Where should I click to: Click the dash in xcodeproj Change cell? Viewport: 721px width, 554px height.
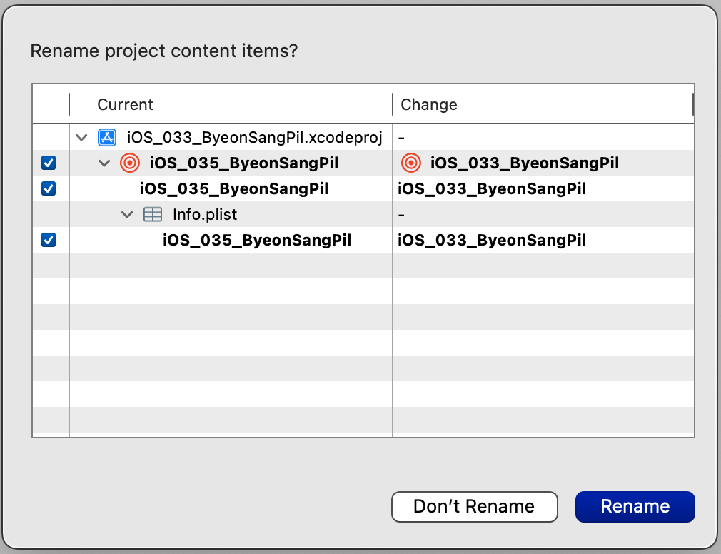[x=401, y=138]
